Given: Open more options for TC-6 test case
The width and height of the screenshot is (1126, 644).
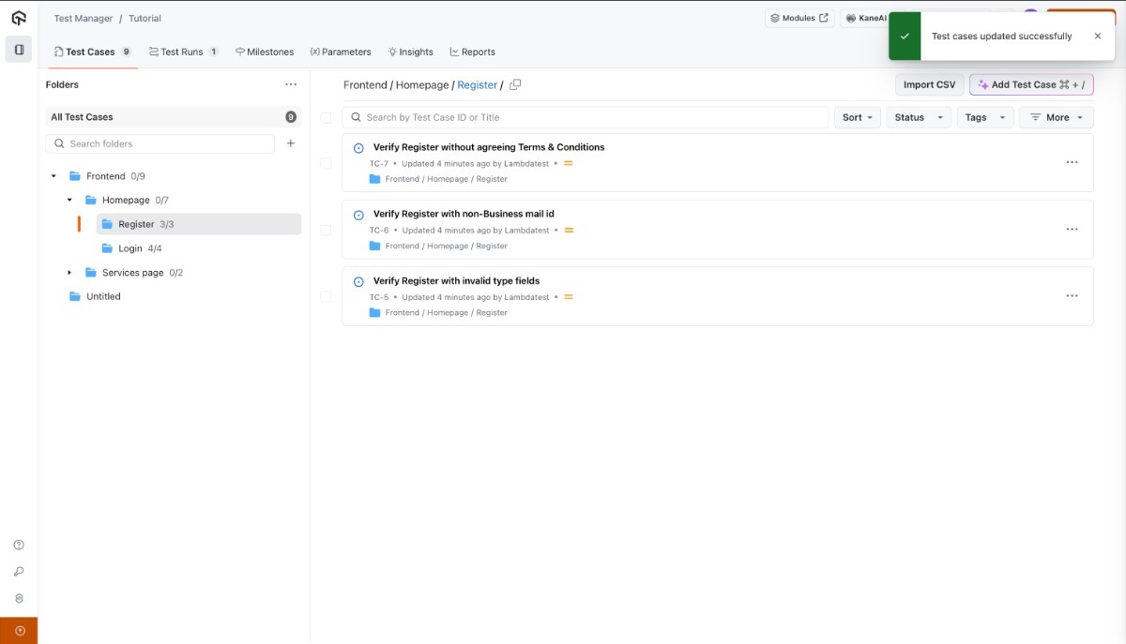Looking at the screenshot, I should tap(1072, 229).
